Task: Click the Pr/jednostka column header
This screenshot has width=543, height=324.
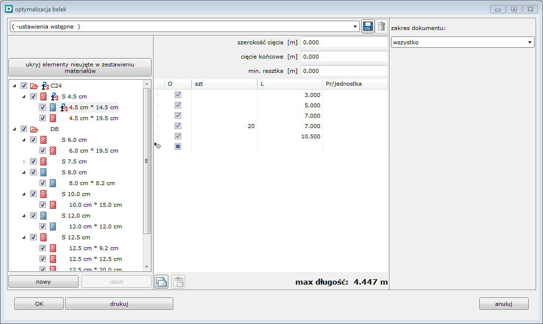Action: coord(344,84)
